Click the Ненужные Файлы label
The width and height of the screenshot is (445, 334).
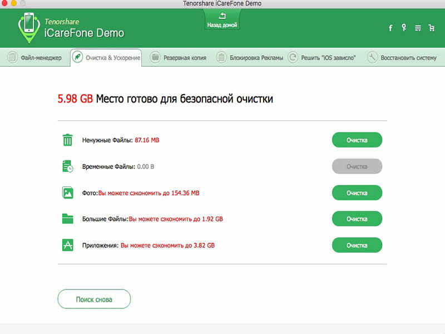pyautogui.click(x=107, y=140)
